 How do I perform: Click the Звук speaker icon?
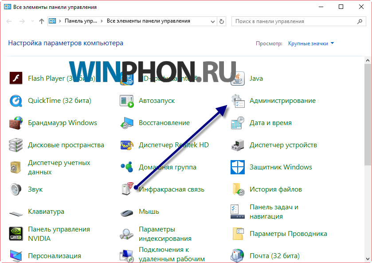click(x=16, y=189)
